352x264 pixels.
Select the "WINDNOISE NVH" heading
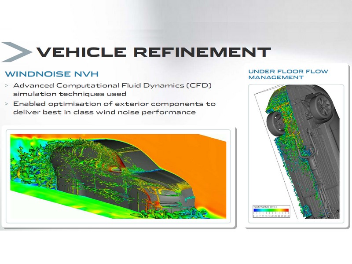(52, 74)
